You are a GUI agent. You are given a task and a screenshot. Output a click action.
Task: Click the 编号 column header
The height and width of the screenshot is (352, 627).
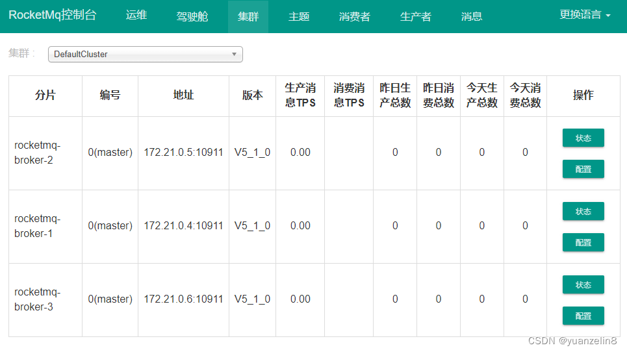pos(110,95)
